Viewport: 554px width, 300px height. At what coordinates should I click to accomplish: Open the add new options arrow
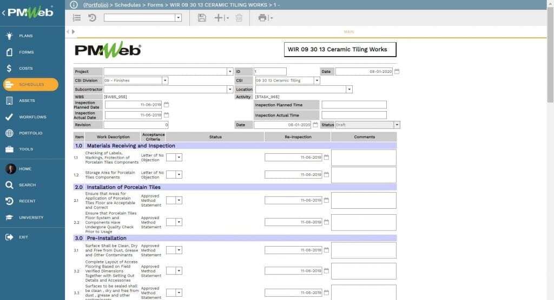click(227, 18)
